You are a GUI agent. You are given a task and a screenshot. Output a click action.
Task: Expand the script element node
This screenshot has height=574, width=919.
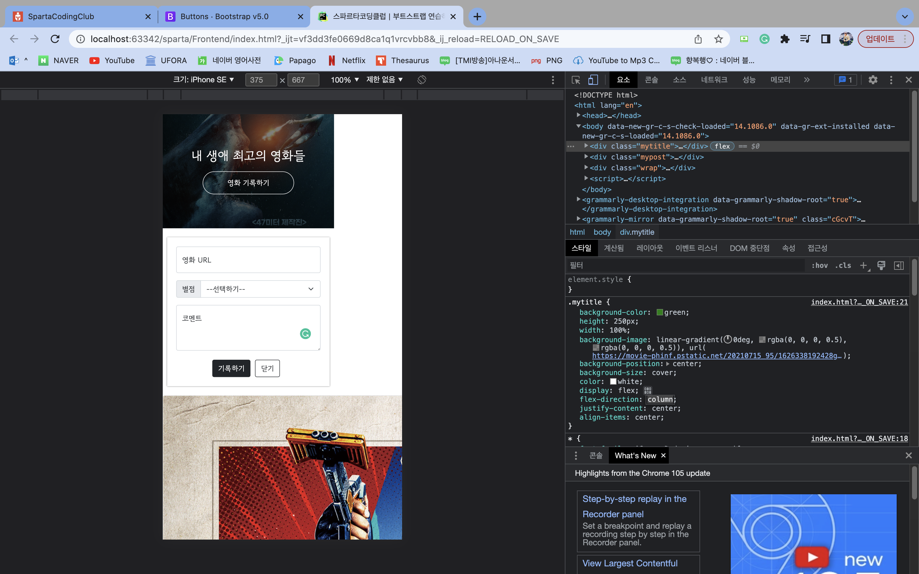[x=586, y=178]
